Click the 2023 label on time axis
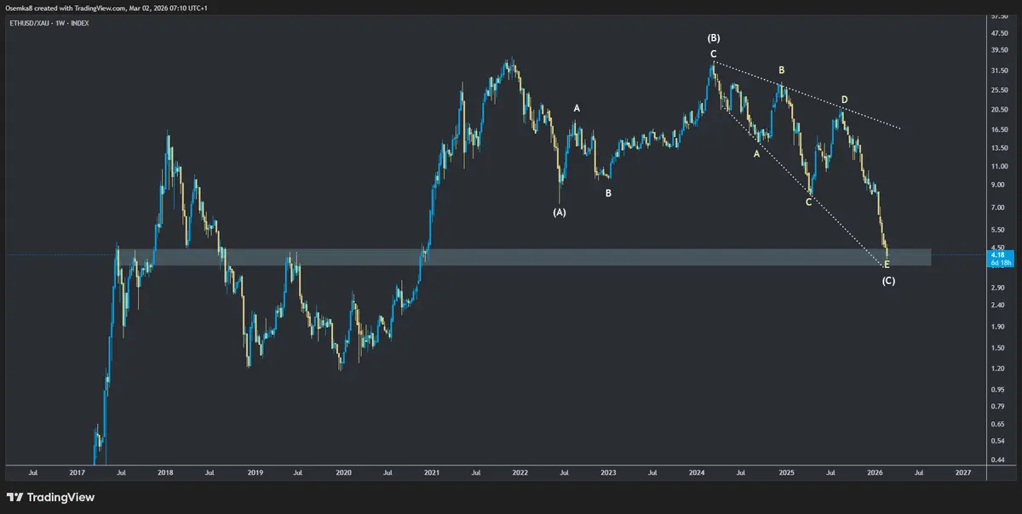The height and width of the screenshot is (514, 1022). point(609,471)
